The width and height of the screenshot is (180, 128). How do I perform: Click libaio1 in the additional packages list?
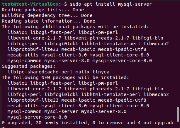pyautogui.click(x=17, y=32)
